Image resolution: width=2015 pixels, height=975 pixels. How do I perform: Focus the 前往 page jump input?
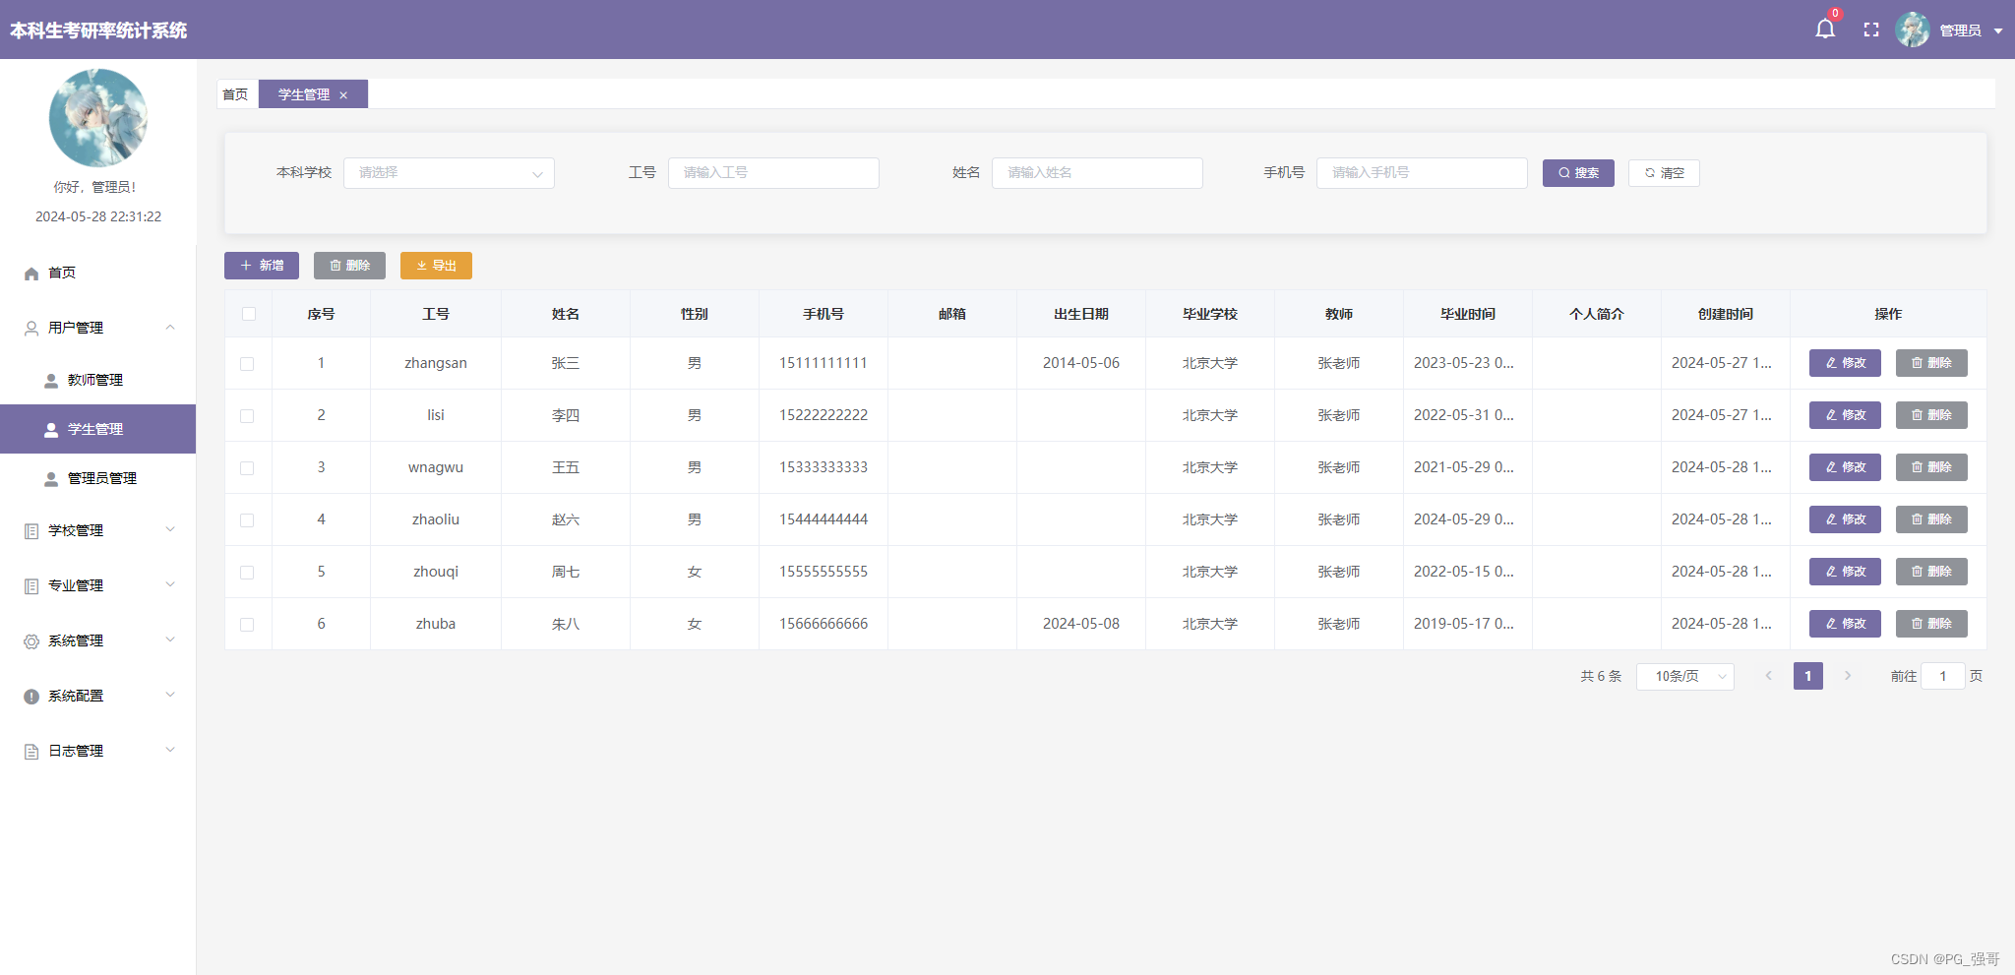[1943, 676]
